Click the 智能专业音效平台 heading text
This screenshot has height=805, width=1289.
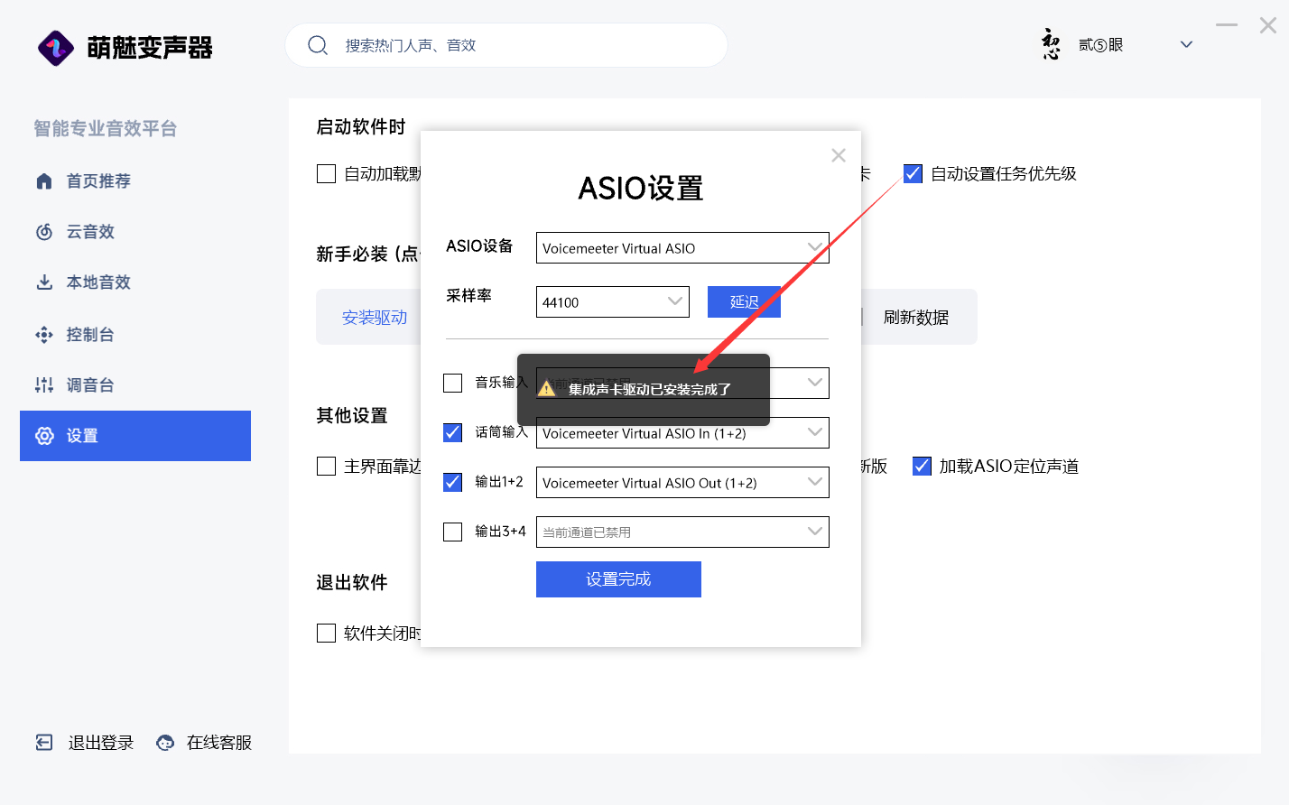(x=106, y=128)
